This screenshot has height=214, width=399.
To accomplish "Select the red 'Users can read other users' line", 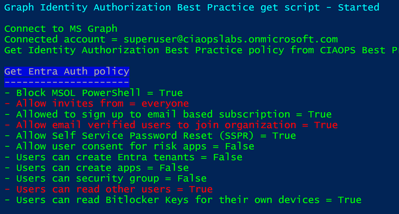I will click(108, 189).
